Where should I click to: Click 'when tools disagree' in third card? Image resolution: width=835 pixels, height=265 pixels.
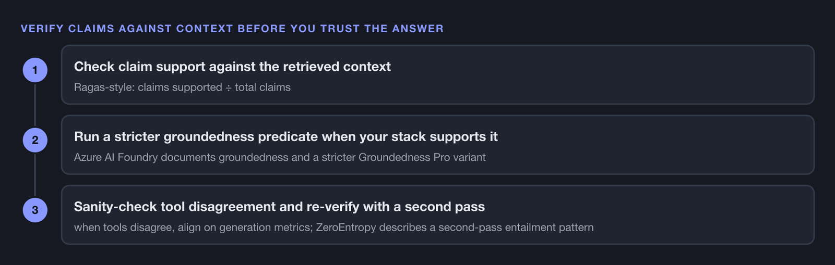point(124,228)
